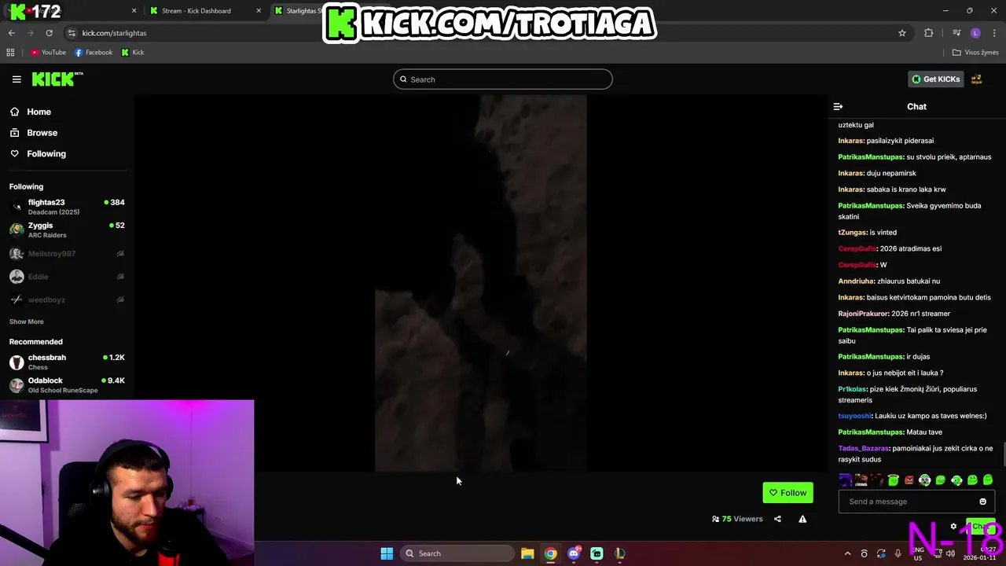
Task: Open Chrome profile avatar
Action: pyautogui.click(x=975, y=33)
